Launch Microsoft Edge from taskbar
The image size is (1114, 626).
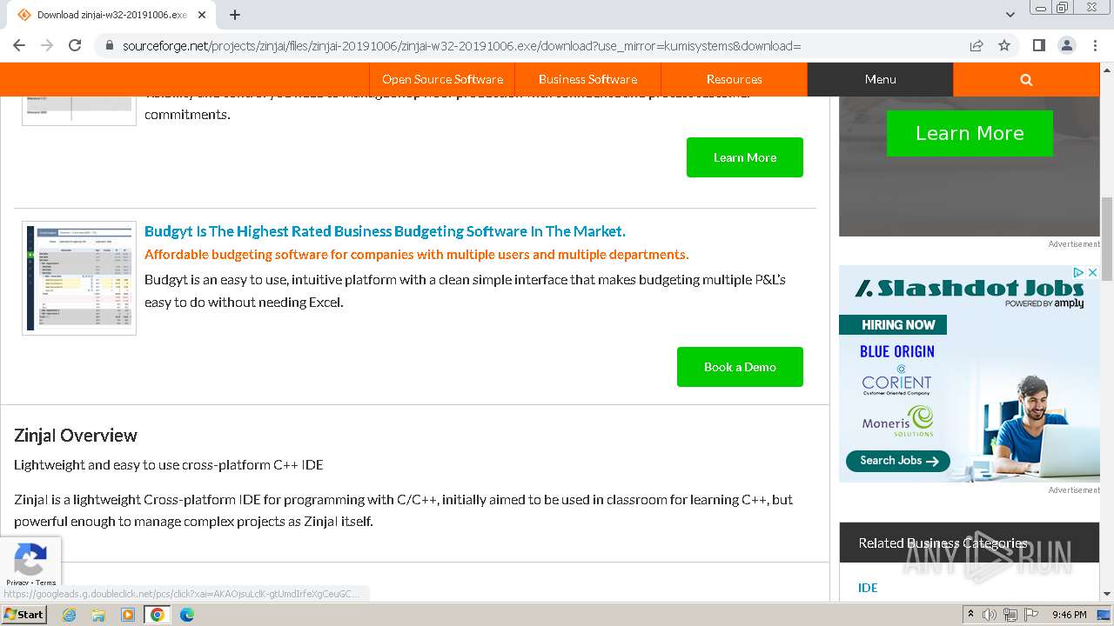pos(187,615)
